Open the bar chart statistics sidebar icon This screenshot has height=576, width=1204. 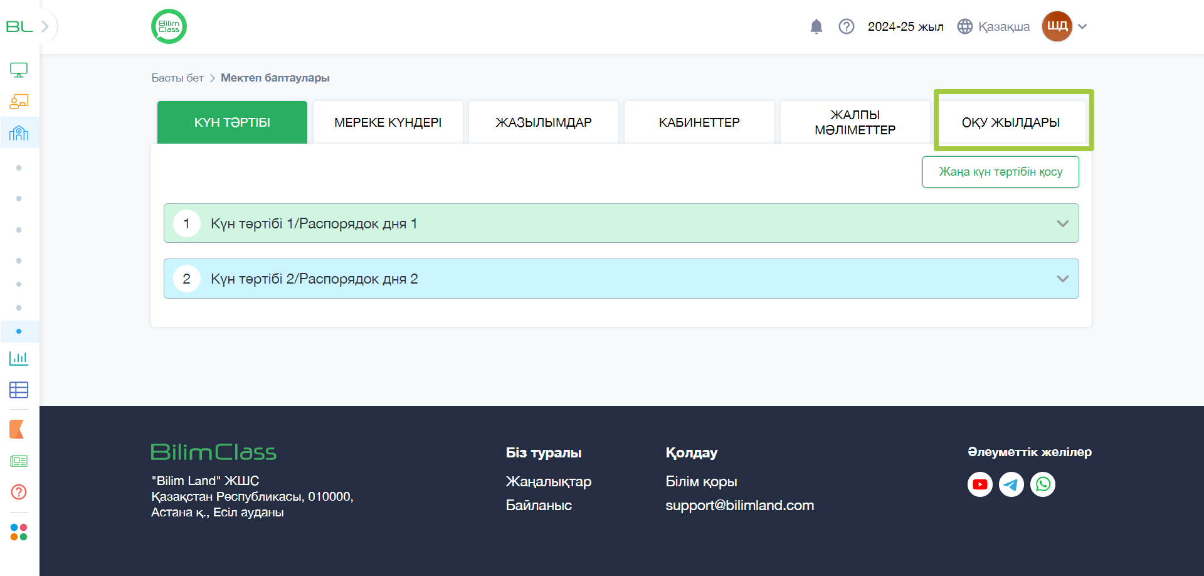coord(19,358)
